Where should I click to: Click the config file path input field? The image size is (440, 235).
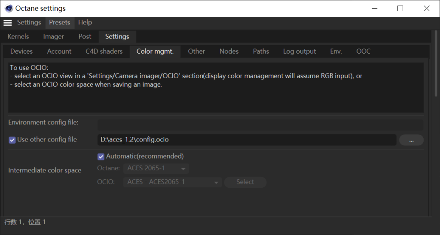pos(247,140)
